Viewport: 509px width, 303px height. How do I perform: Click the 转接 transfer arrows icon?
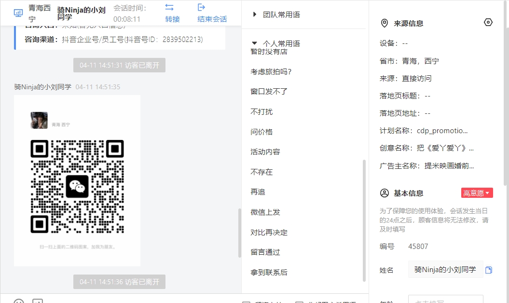coord(169,7)
